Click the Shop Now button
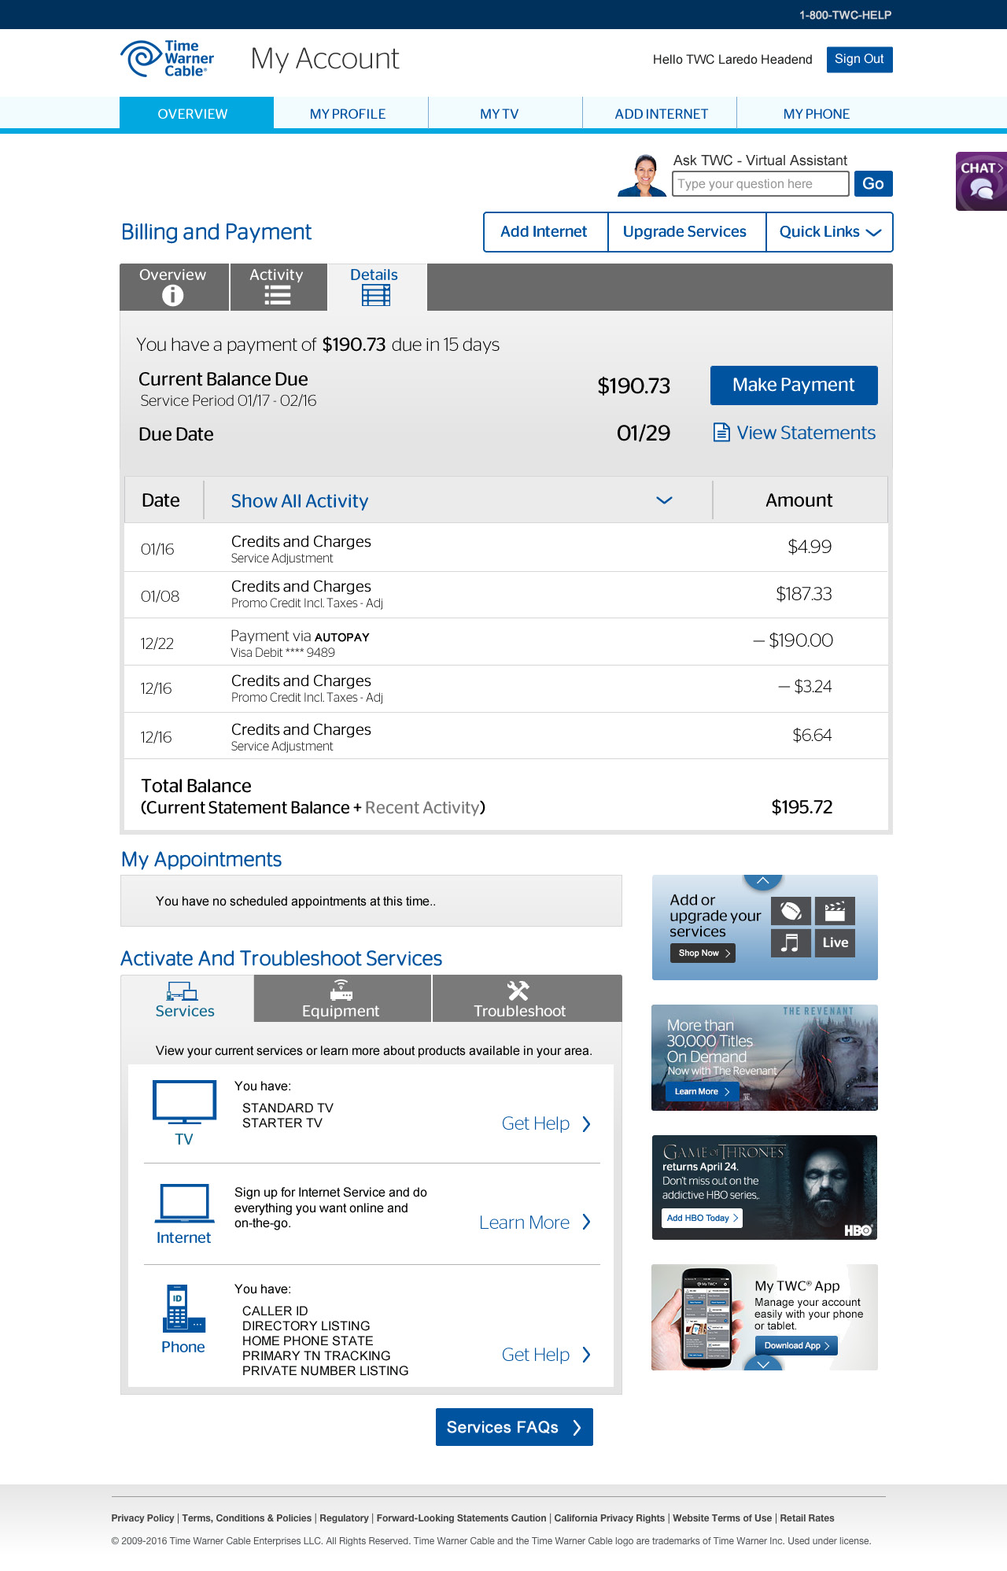The height and width of the screenshot is (1571, 1007). (x=703, y=953)
